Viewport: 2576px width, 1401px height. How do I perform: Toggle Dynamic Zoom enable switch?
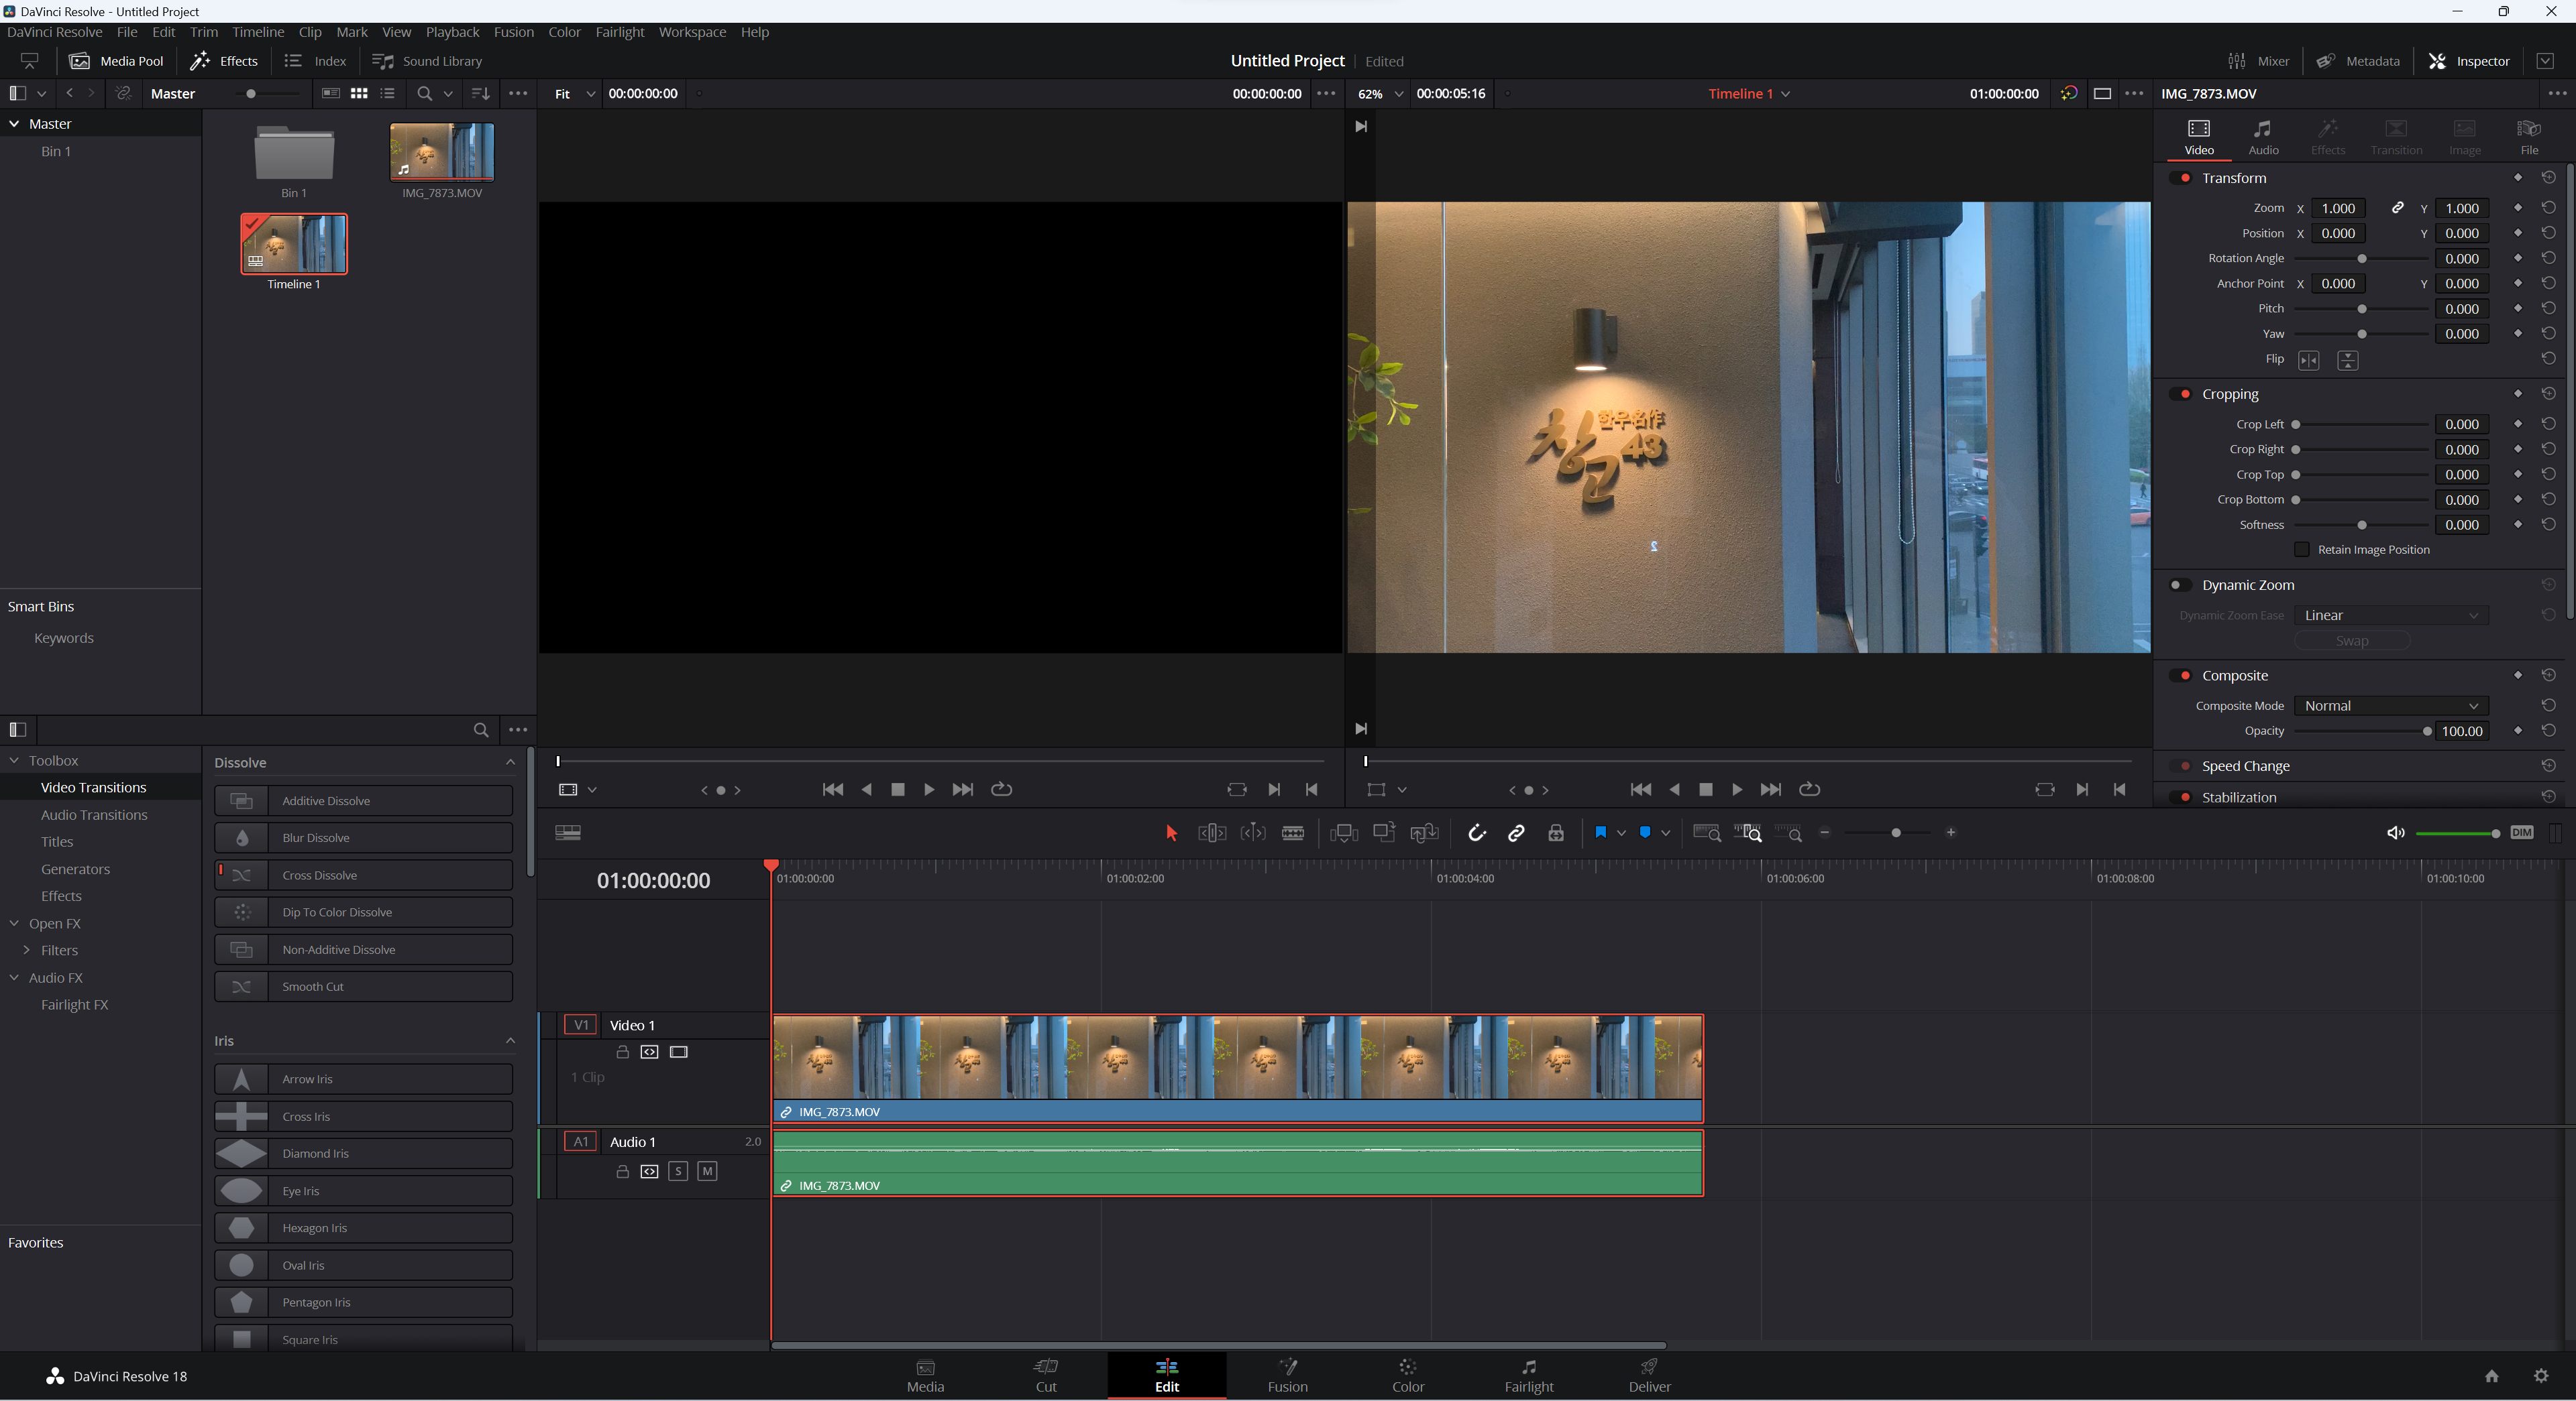(2180, 585)
